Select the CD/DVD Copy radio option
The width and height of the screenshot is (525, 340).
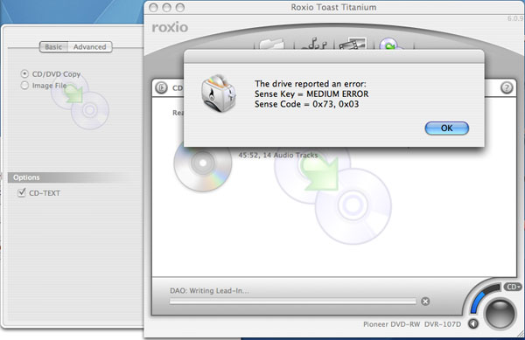click(51, 74)
